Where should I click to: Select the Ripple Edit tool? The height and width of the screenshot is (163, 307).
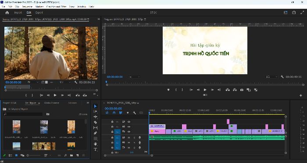tap(95, 117)
